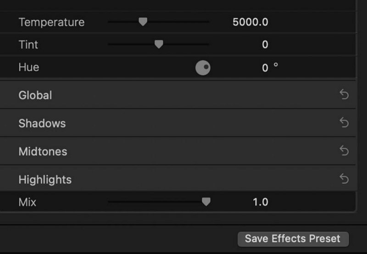Reset the Global color controls

point(344,95)
